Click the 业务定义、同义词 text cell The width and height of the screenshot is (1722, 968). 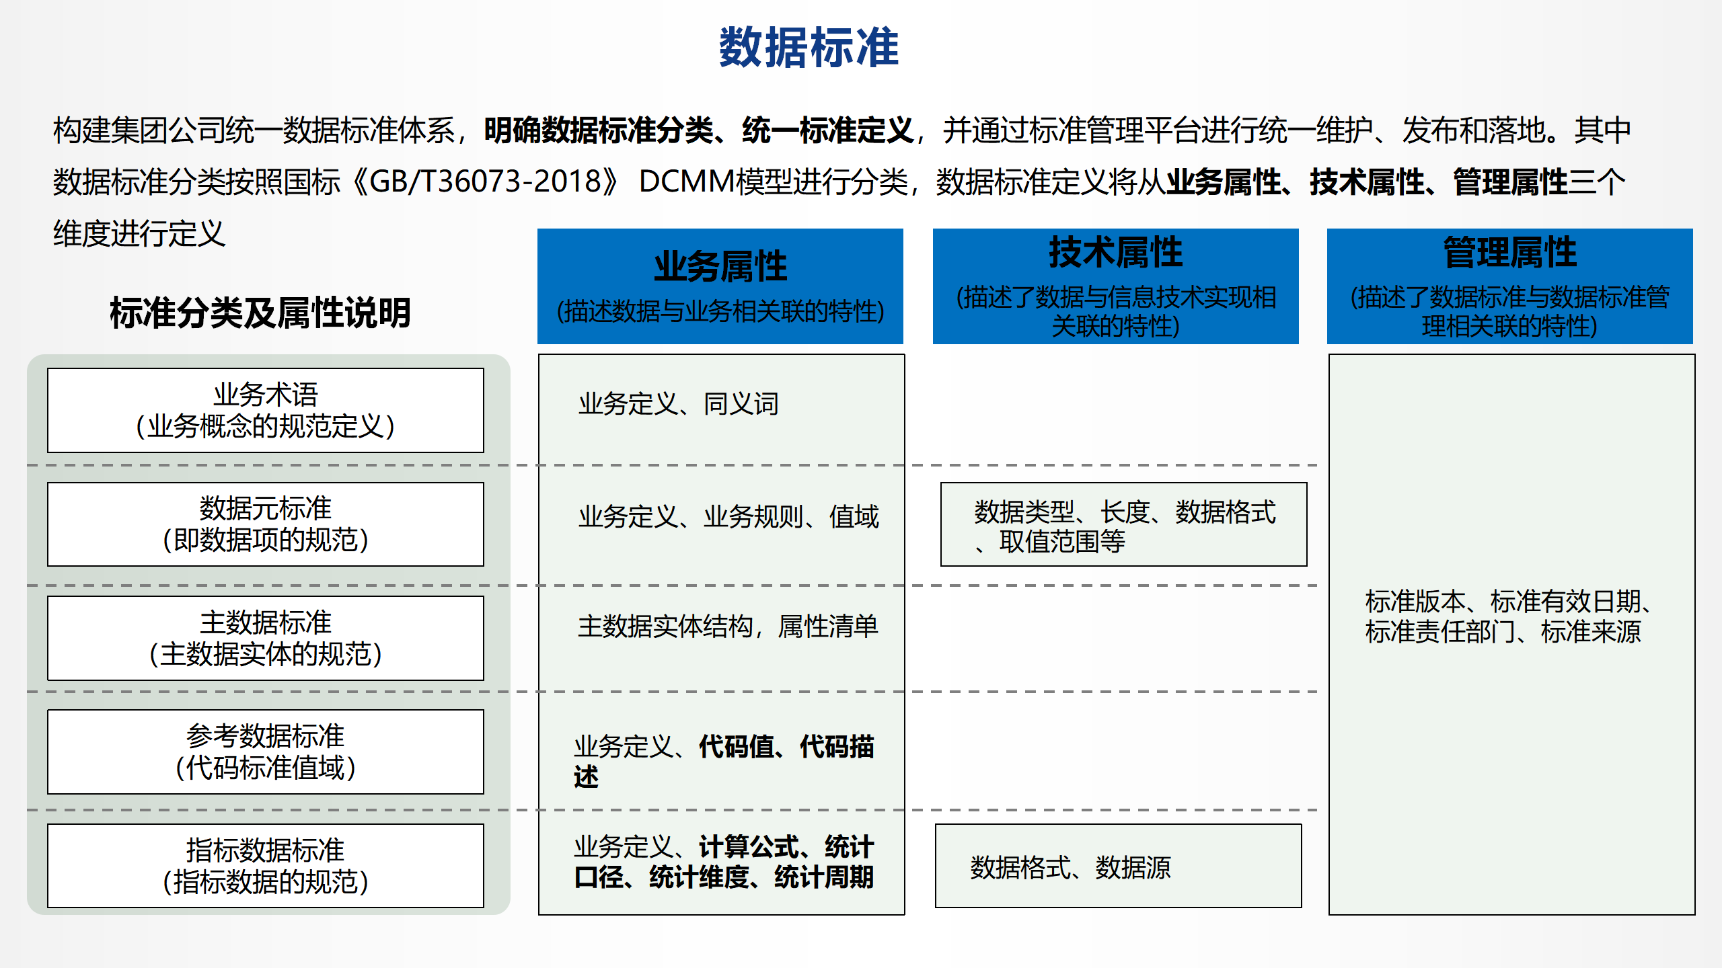pos(678,404)
